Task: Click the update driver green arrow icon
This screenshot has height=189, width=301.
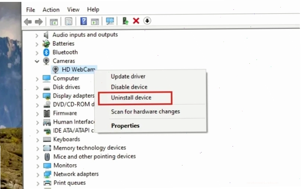Action: (125, 21)
